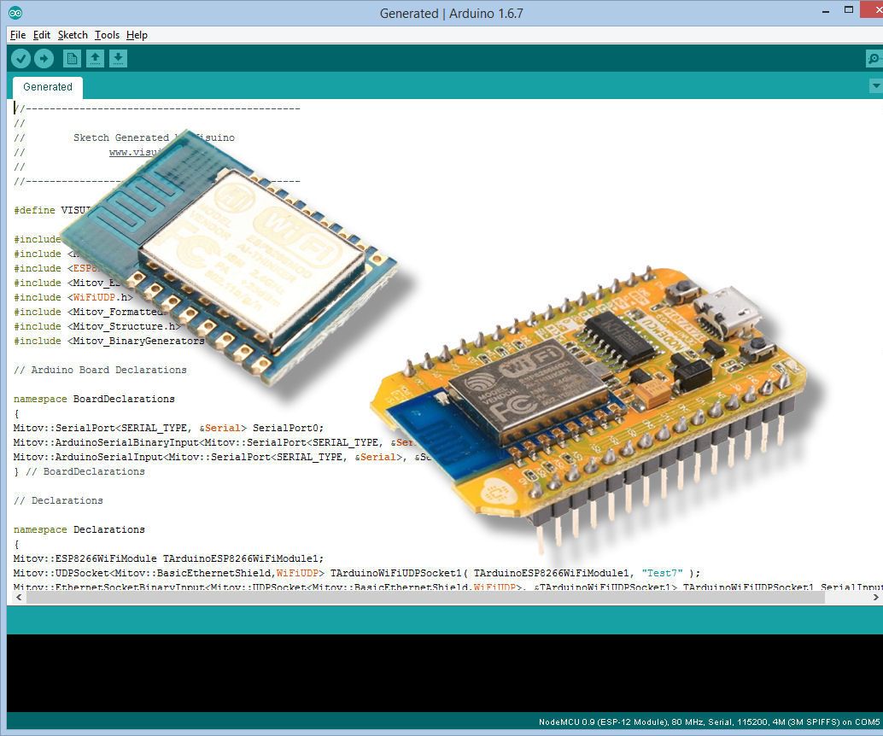
Task: Click the Test7 string literal in the code
Action: pos(660,572)
